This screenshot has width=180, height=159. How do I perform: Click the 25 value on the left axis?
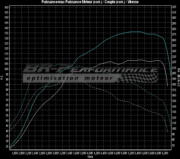click(x=7, y=146)
